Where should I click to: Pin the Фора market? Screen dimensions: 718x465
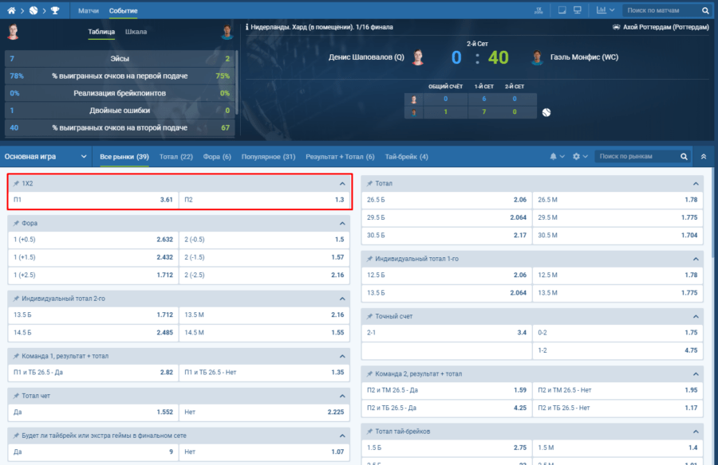pyautogui.click(x=17, y=223)
